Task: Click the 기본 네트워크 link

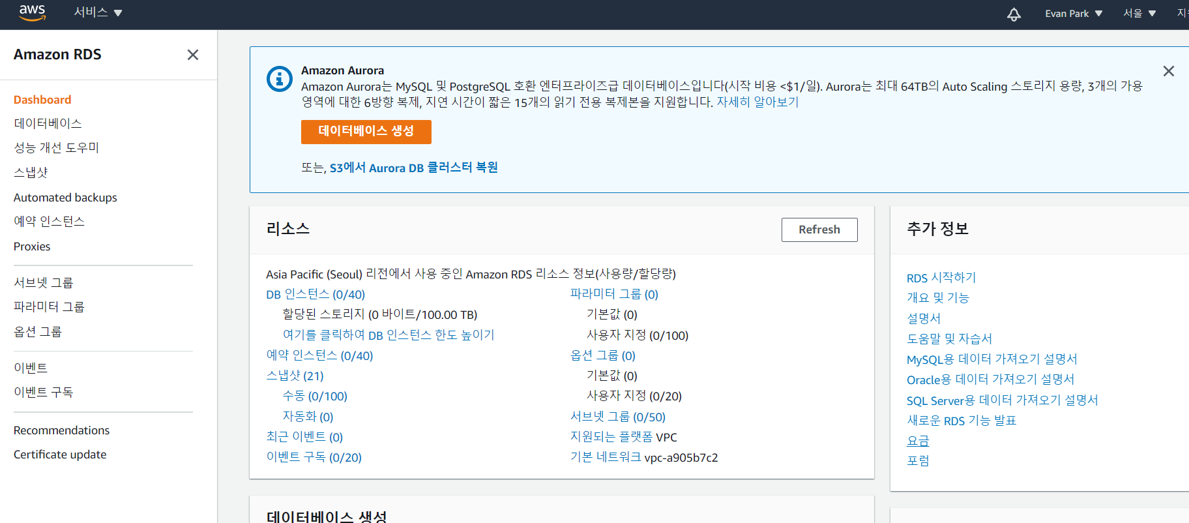Action: click(605, 457)
